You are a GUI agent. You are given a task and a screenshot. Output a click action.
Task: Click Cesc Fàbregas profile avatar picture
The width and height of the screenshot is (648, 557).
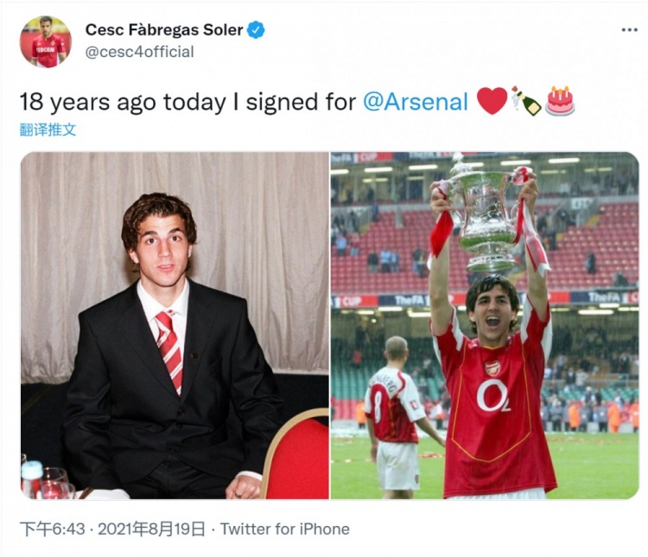tap(46, 41)
